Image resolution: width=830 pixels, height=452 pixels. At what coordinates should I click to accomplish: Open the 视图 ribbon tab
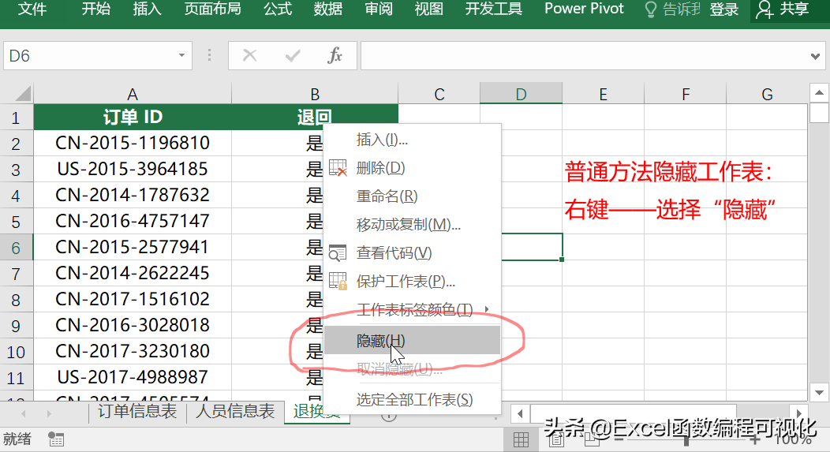428,9
